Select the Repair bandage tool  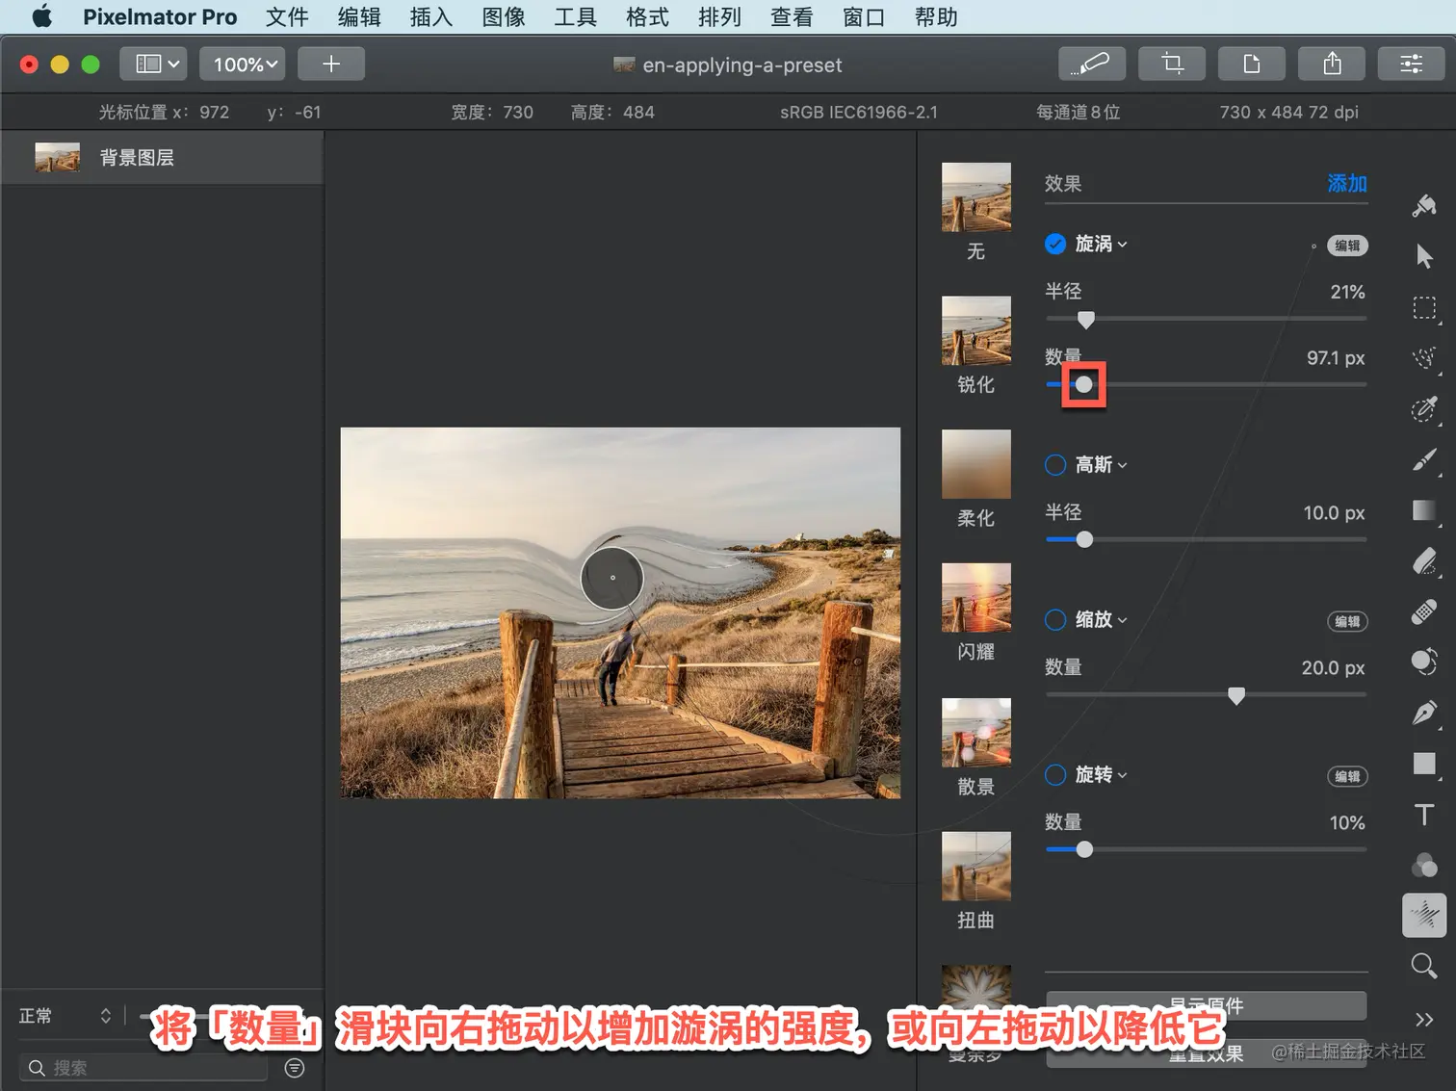pyautogui.click(x=1424, y=611)
